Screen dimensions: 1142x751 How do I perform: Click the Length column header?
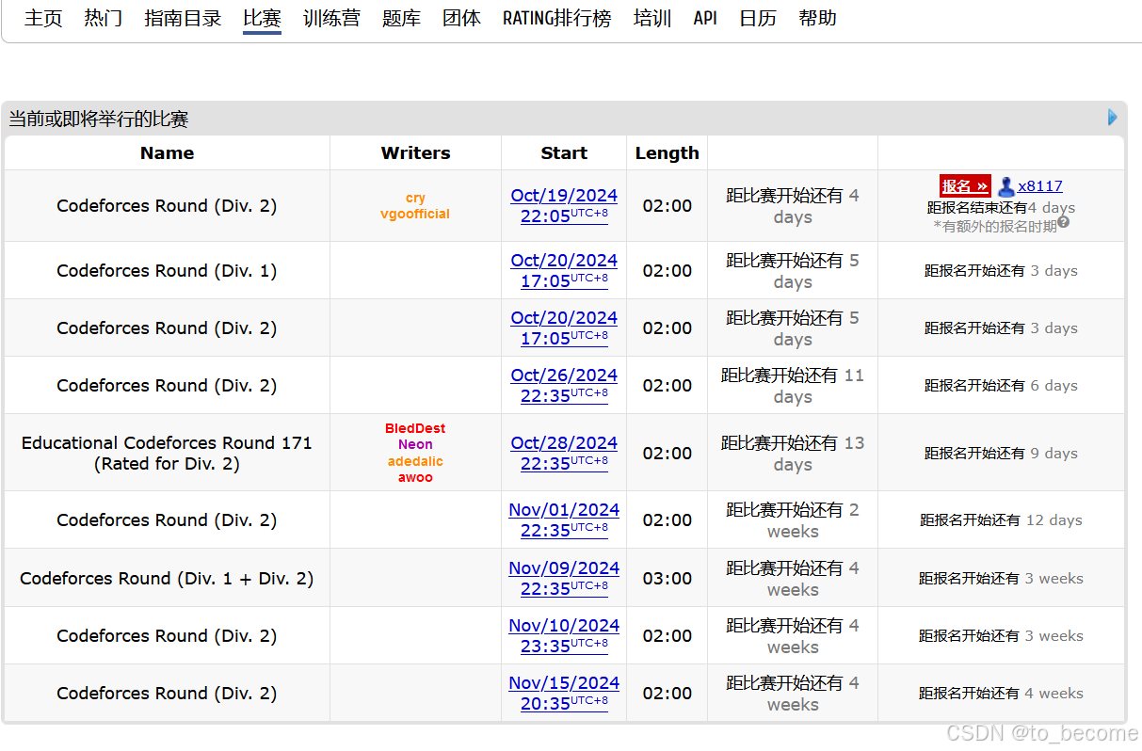pyautogui.click(x=667, y=153)
